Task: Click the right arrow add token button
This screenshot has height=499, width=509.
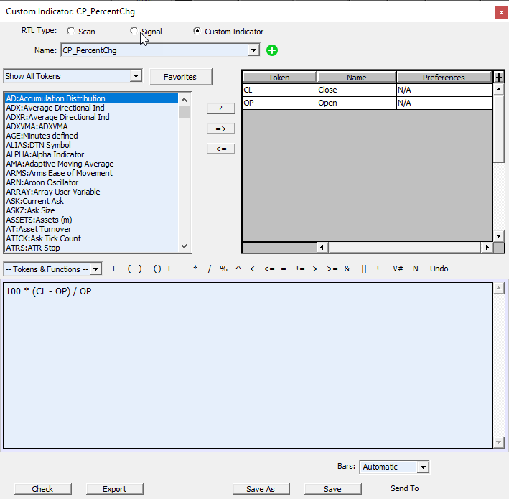Action: (x=220, y=129)
